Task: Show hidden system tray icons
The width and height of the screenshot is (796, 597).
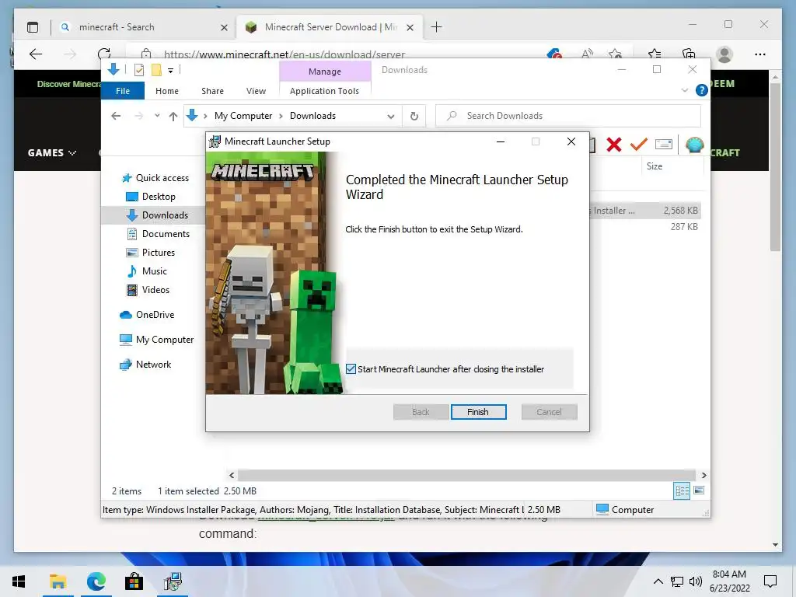Action: (658, 581)
